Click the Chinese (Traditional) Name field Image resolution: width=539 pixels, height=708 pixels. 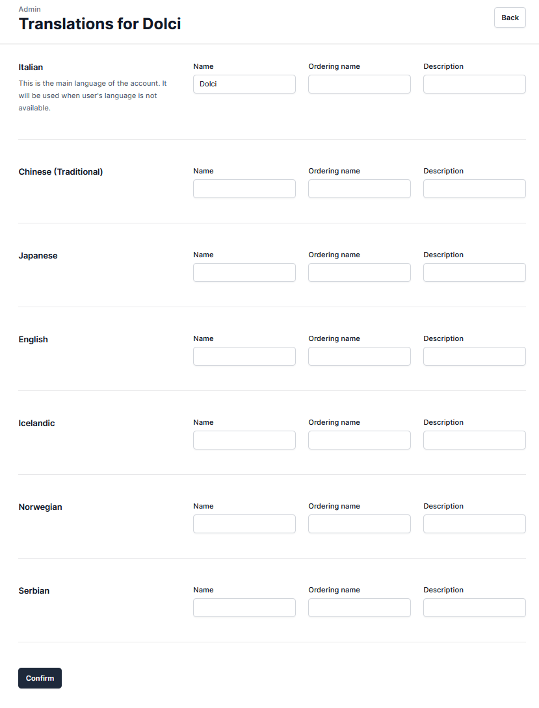point(244,188)
